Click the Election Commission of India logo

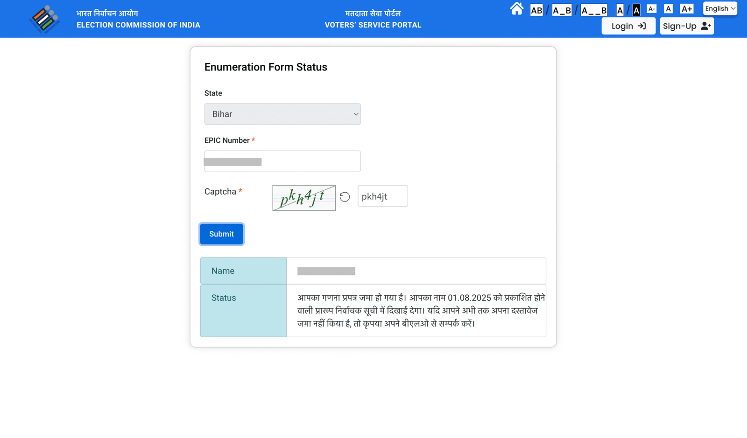point(44,19)
